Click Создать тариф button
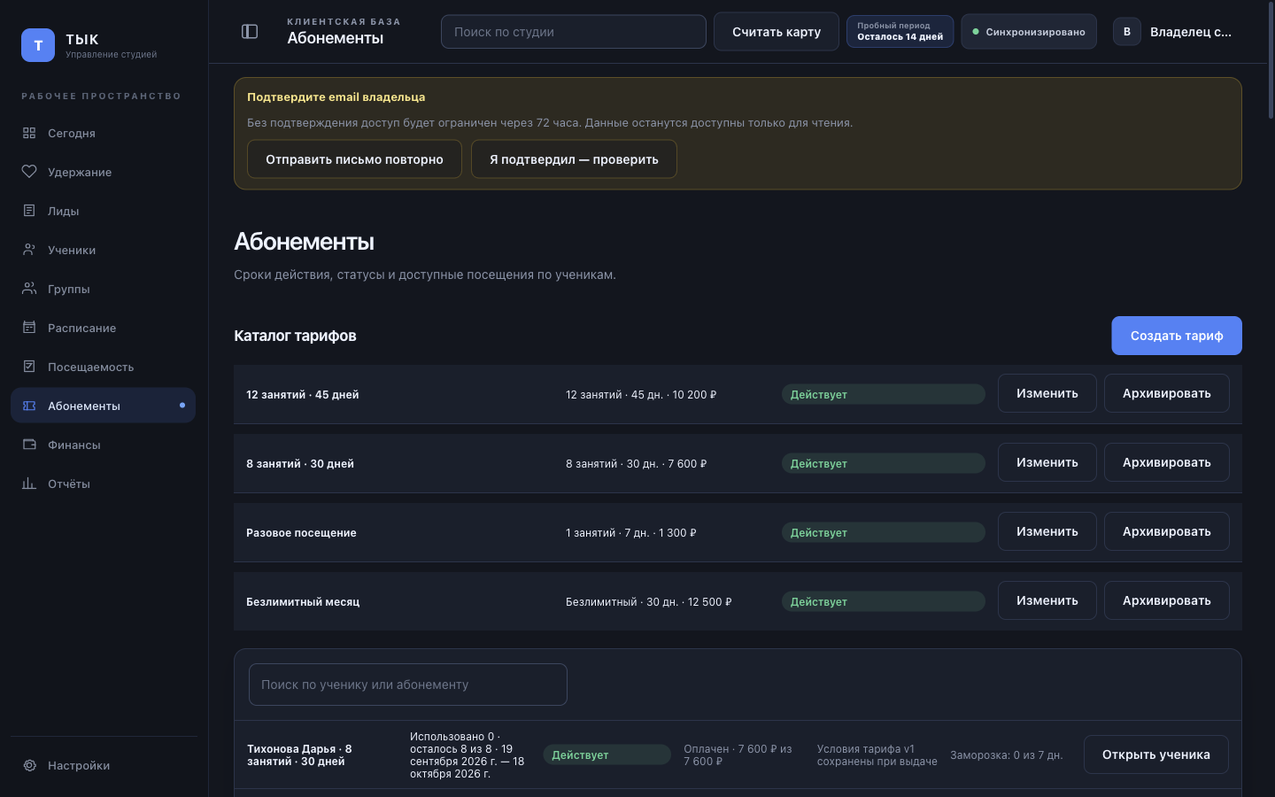The width and height of the screenshot is (1275, 797). coord(1177,336)
